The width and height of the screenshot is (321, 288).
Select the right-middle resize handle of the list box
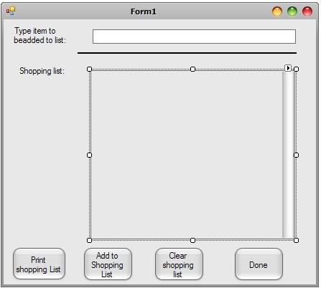coord(296,155)
